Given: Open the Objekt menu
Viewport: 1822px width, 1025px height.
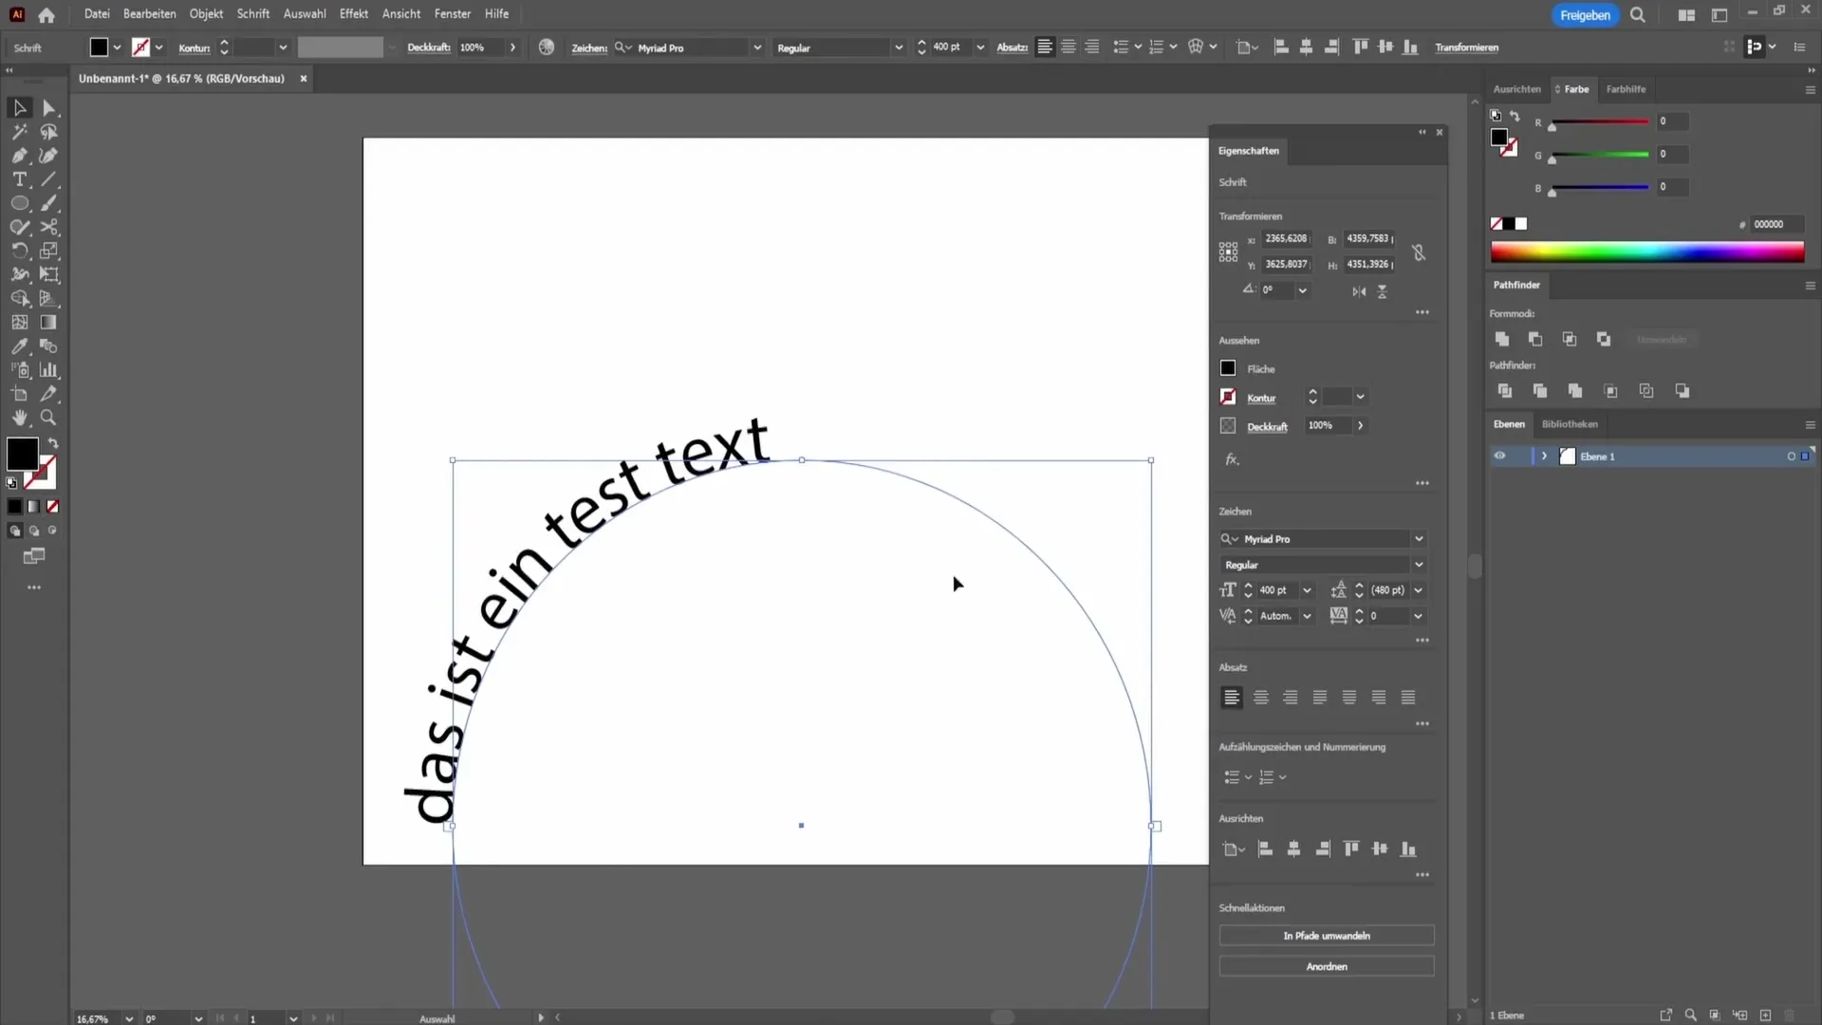Looking at the screenshot, I should (x=206, y=14).
